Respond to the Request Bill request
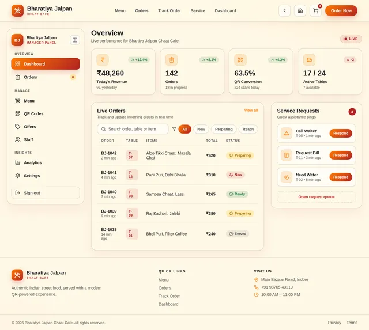 341,155
